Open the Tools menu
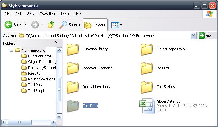 65,14
